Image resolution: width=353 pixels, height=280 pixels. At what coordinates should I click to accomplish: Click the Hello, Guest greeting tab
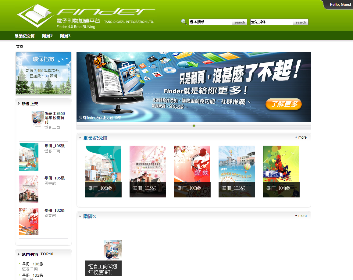pyautogui.click(x=340, y=5)
